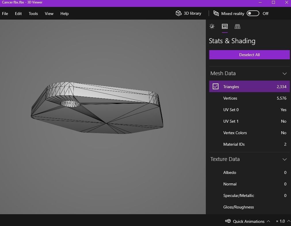This screenshot has height=226, width=291.
Task: Click the 3D library label
Action: 193,13
